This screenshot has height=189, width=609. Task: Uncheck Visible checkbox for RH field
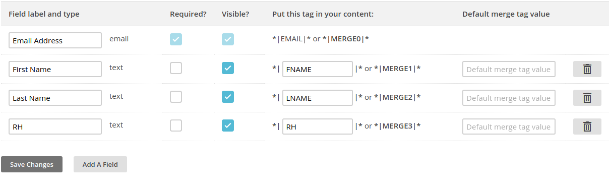(228, 125)
